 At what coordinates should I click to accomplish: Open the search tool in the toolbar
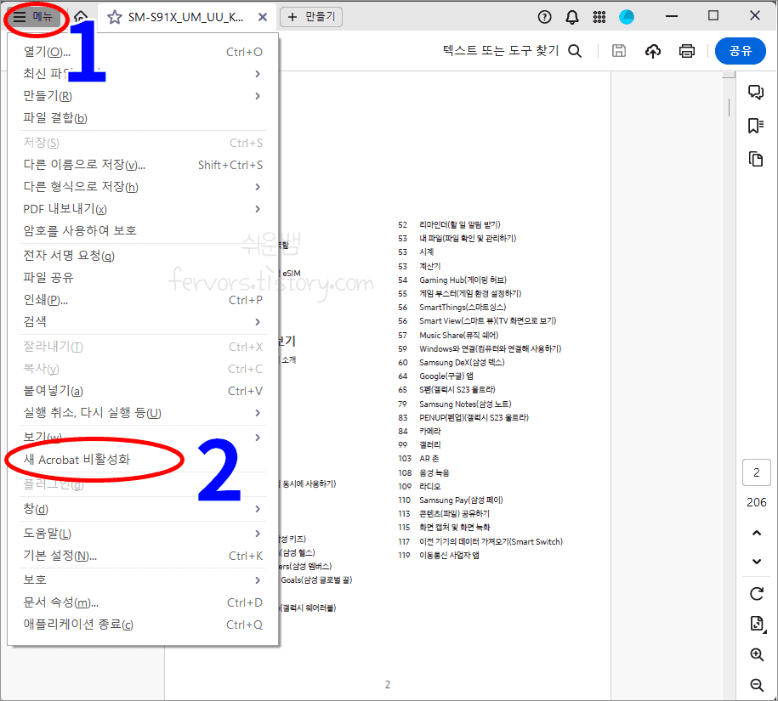(x=575, y=51)
